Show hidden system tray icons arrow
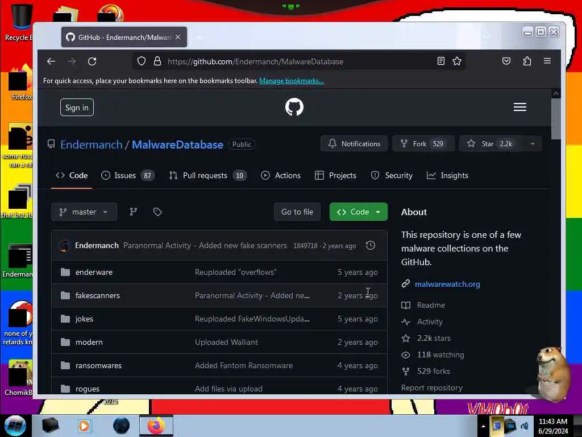 tap(483, 426)
